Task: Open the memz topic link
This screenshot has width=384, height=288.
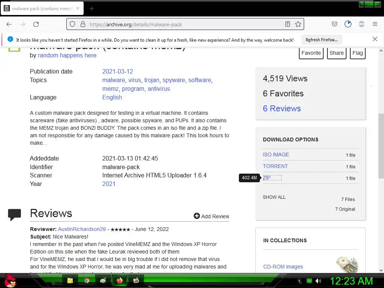Action: click(110, 88)
